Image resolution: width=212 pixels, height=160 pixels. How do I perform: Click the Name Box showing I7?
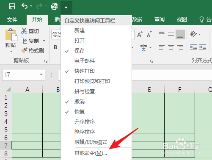24,75
